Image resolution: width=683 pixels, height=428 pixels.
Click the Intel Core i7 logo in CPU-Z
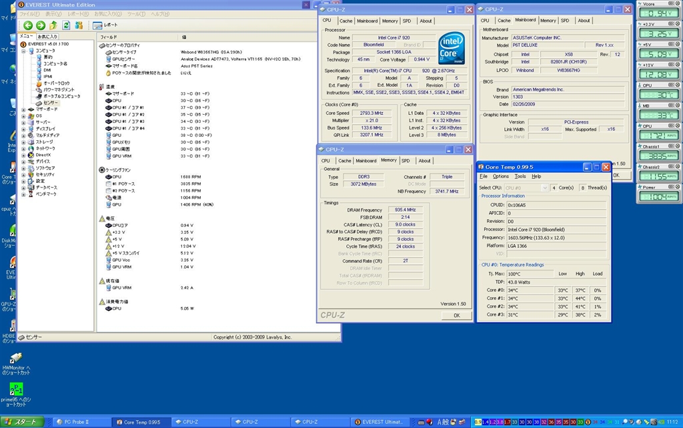pos(452,48)
